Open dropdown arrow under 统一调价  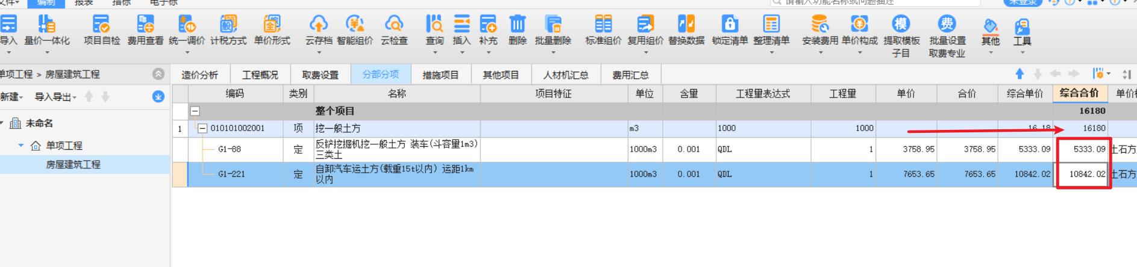coord(187,52)
